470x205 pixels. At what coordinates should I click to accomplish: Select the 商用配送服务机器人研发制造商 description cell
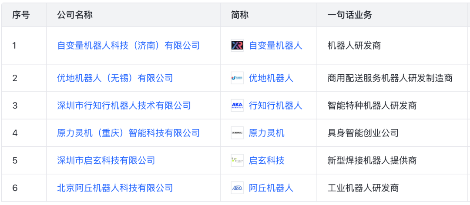click(393, 78)
